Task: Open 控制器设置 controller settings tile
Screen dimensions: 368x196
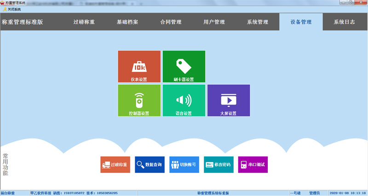Action: (x=139, y=100)
